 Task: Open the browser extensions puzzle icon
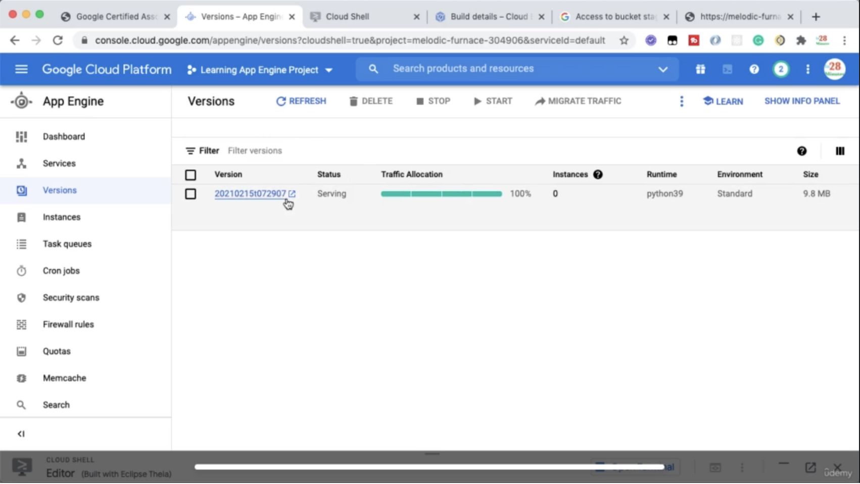point(801,40)
